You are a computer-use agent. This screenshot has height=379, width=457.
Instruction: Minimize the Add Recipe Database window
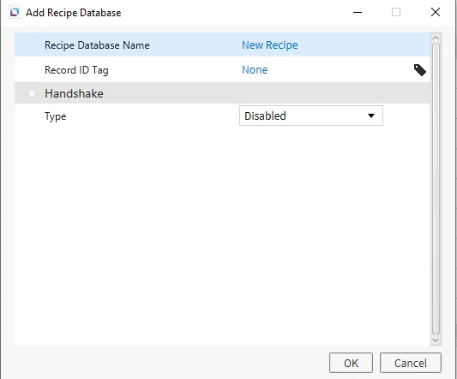point(358,13)
